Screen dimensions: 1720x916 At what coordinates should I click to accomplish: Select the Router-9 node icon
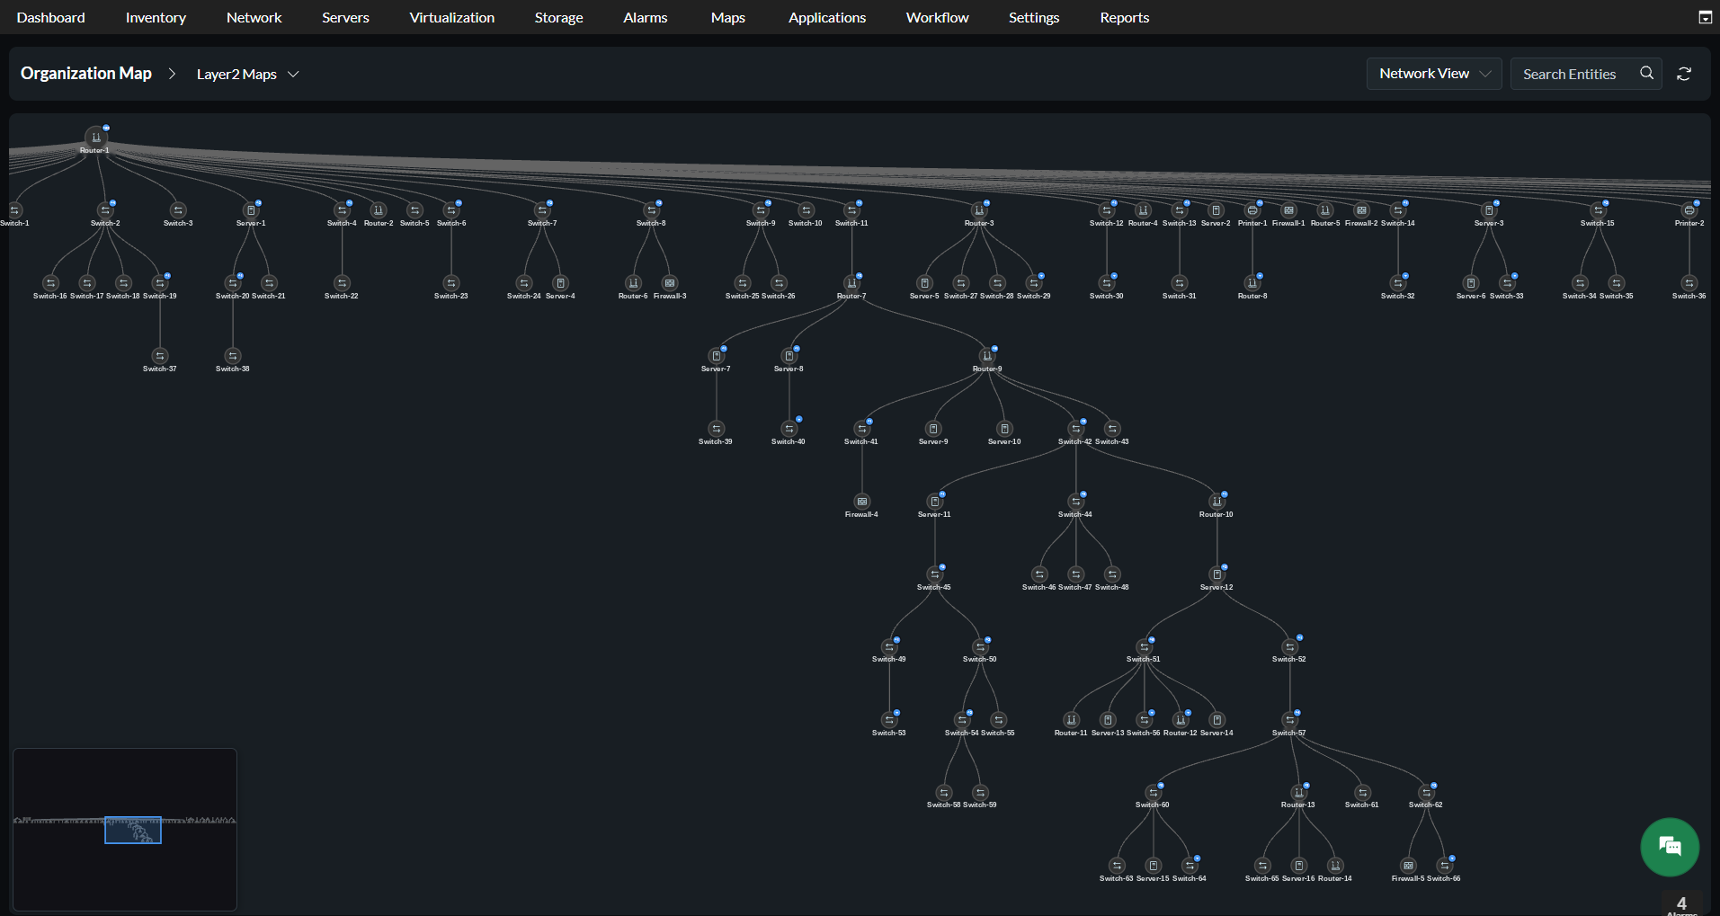(987, 356)
